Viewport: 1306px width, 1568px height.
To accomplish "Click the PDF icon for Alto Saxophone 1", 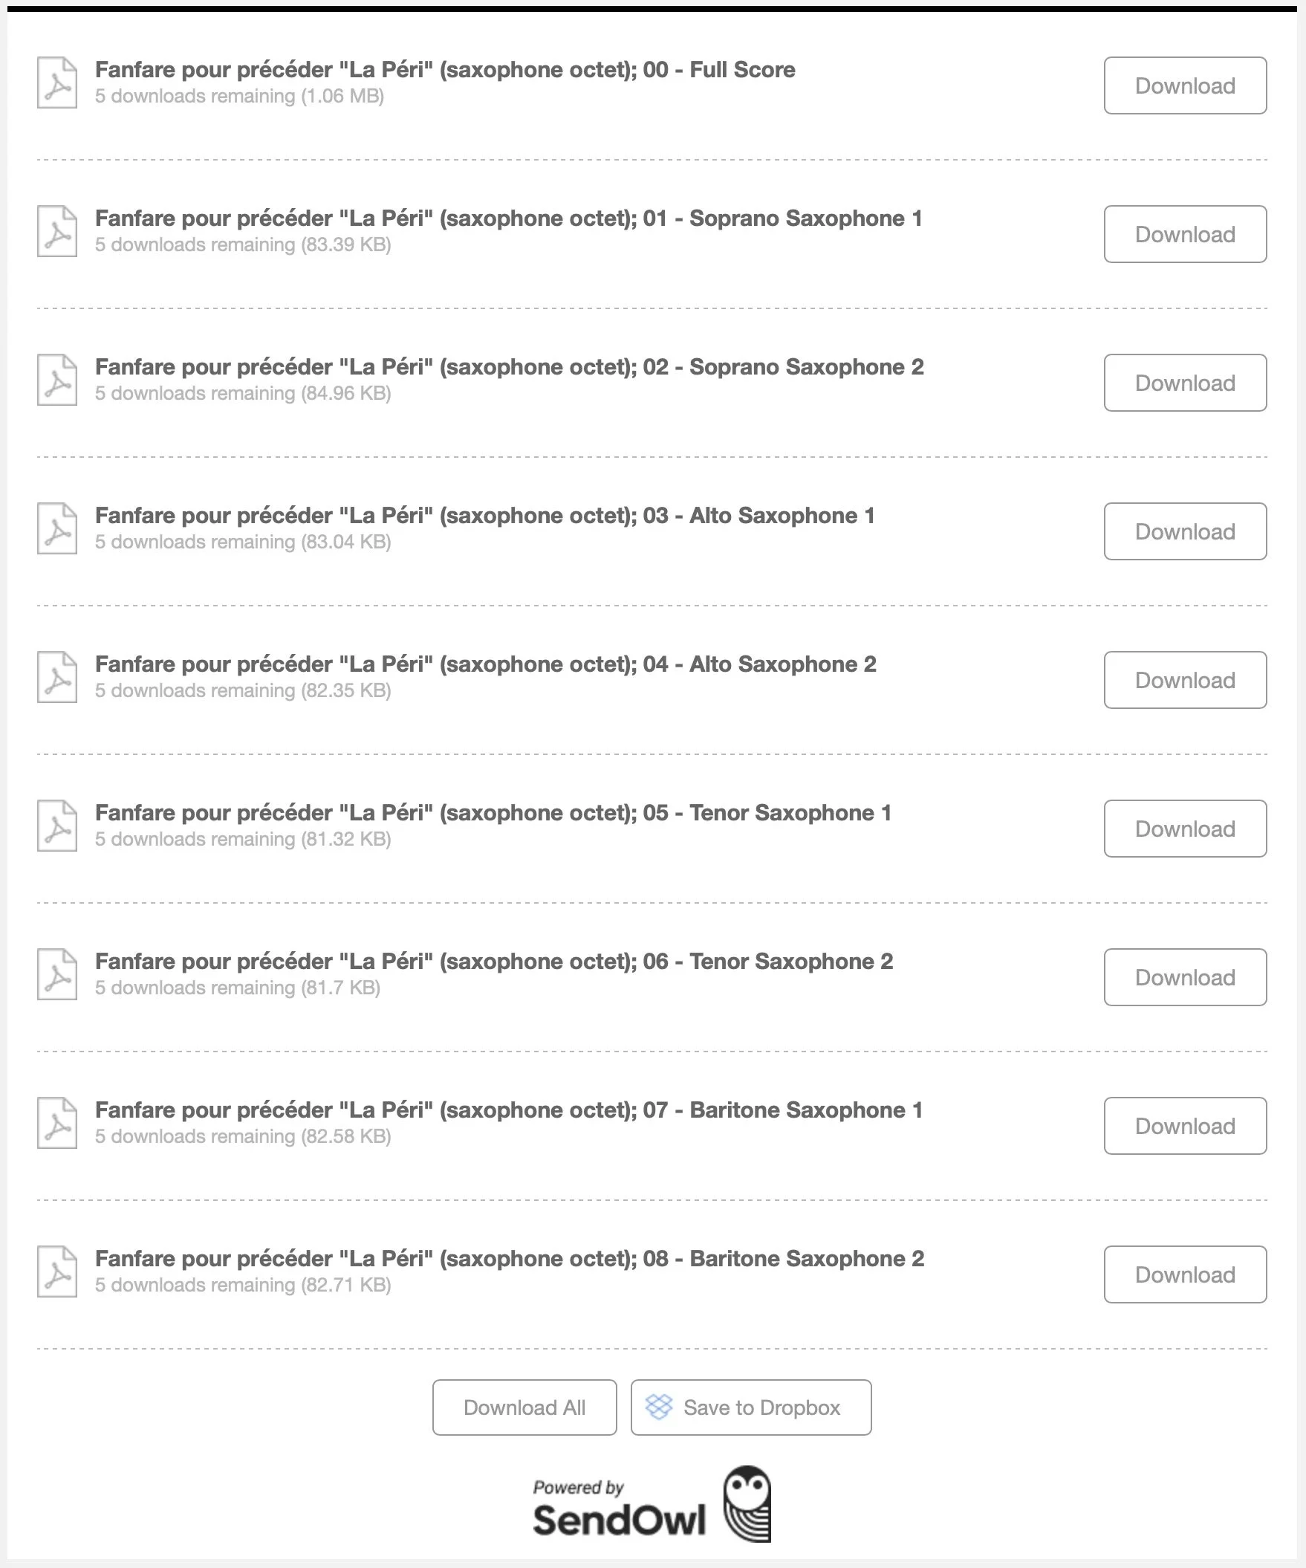I will (57, 528).
